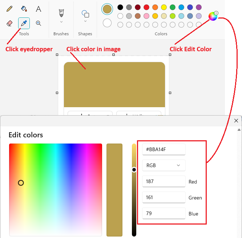Click the left-middle canvas selection handle

click(x=57, y=93)
